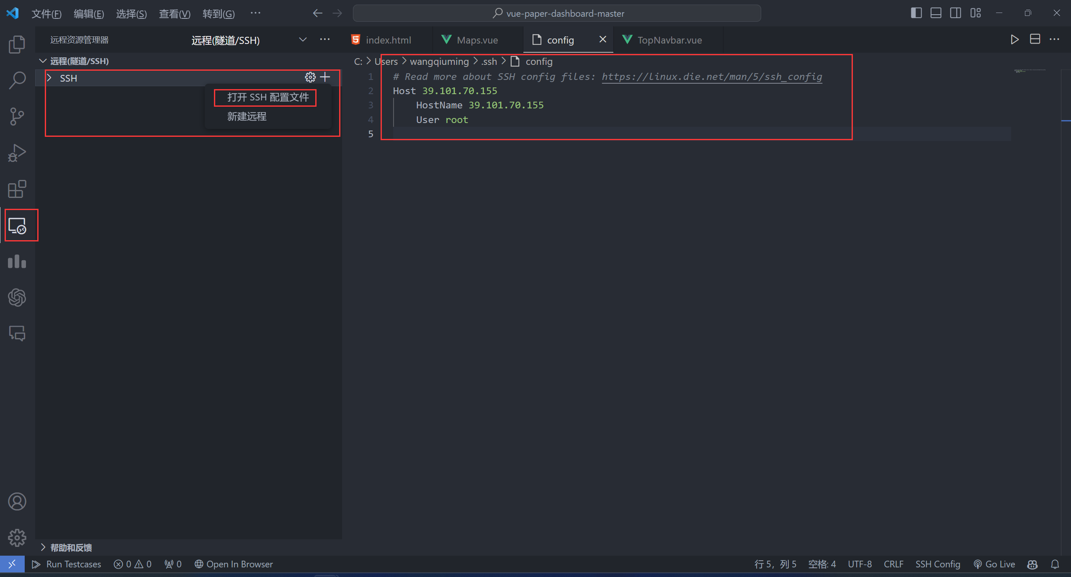Viewport: 1071px width, 577px height.
Task: Click .ssh in the breadcrumb path
Action: click(x=489, y=62)
